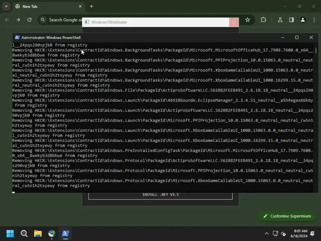Select PowerShell in the taskbar
321x241 pixels.
[66, 233]
